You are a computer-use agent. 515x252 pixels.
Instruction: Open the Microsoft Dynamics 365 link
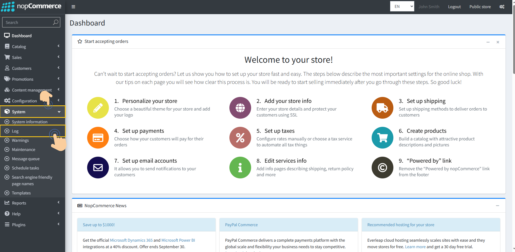(131, 240)
